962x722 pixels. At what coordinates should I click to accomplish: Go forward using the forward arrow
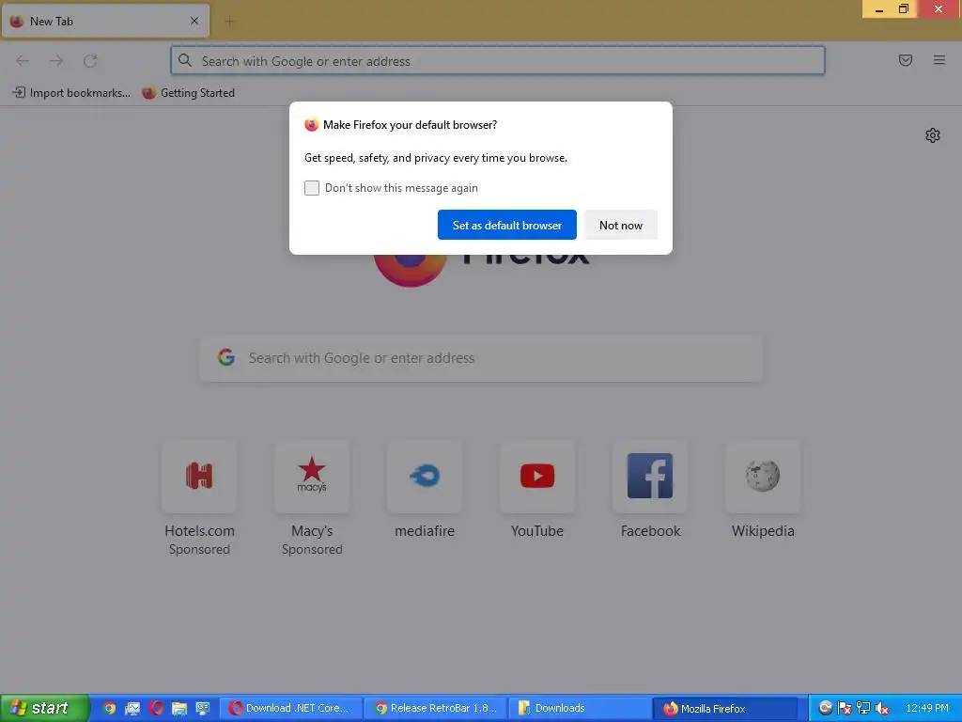56,61
